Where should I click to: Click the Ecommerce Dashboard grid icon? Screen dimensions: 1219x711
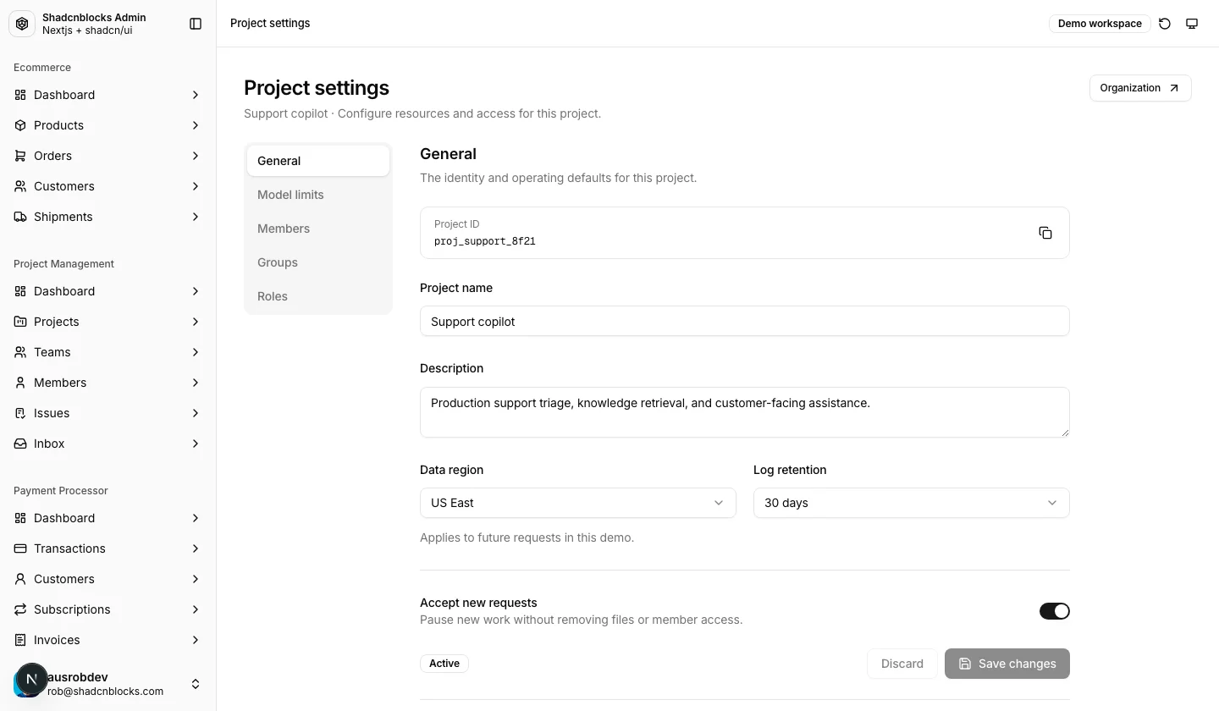point(20,95)
